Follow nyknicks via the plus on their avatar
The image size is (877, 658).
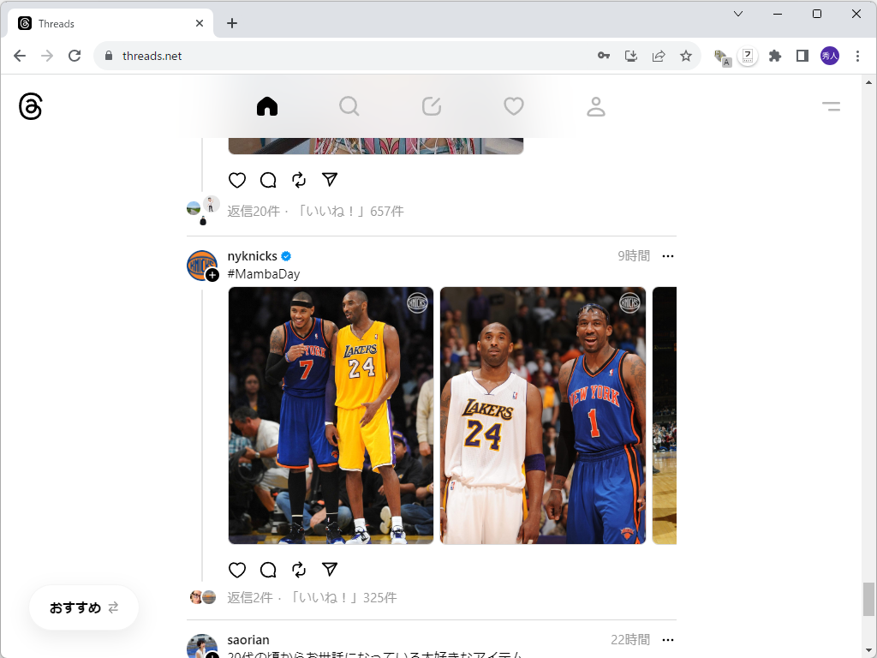[x=211, y=275]
